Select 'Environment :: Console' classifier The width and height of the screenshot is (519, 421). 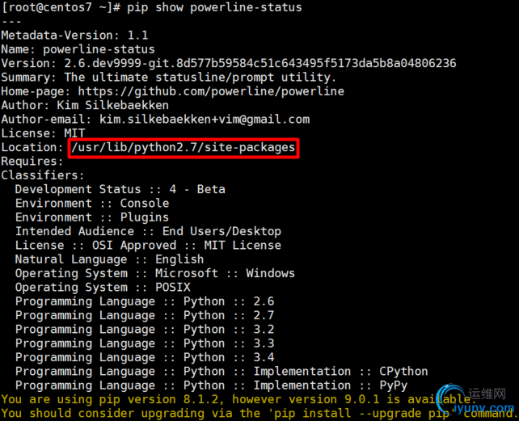click(92, 203)
